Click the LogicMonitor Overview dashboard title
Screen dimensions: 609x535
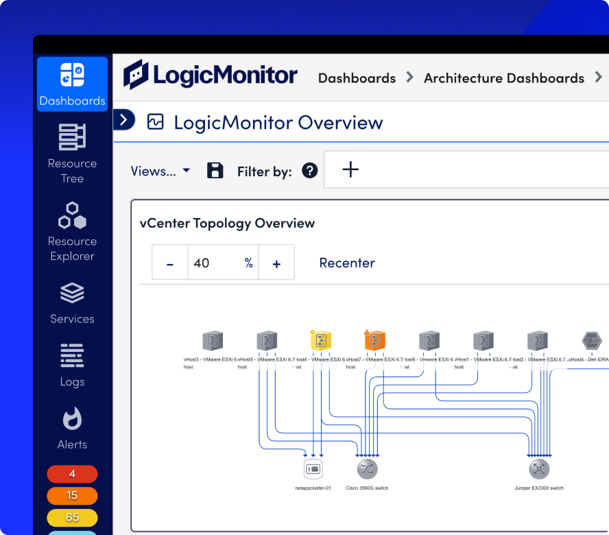point(278,122)
